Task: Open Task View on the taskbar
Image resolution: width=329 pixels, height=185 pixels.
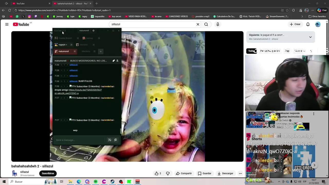Action: [x=62, y=182]
